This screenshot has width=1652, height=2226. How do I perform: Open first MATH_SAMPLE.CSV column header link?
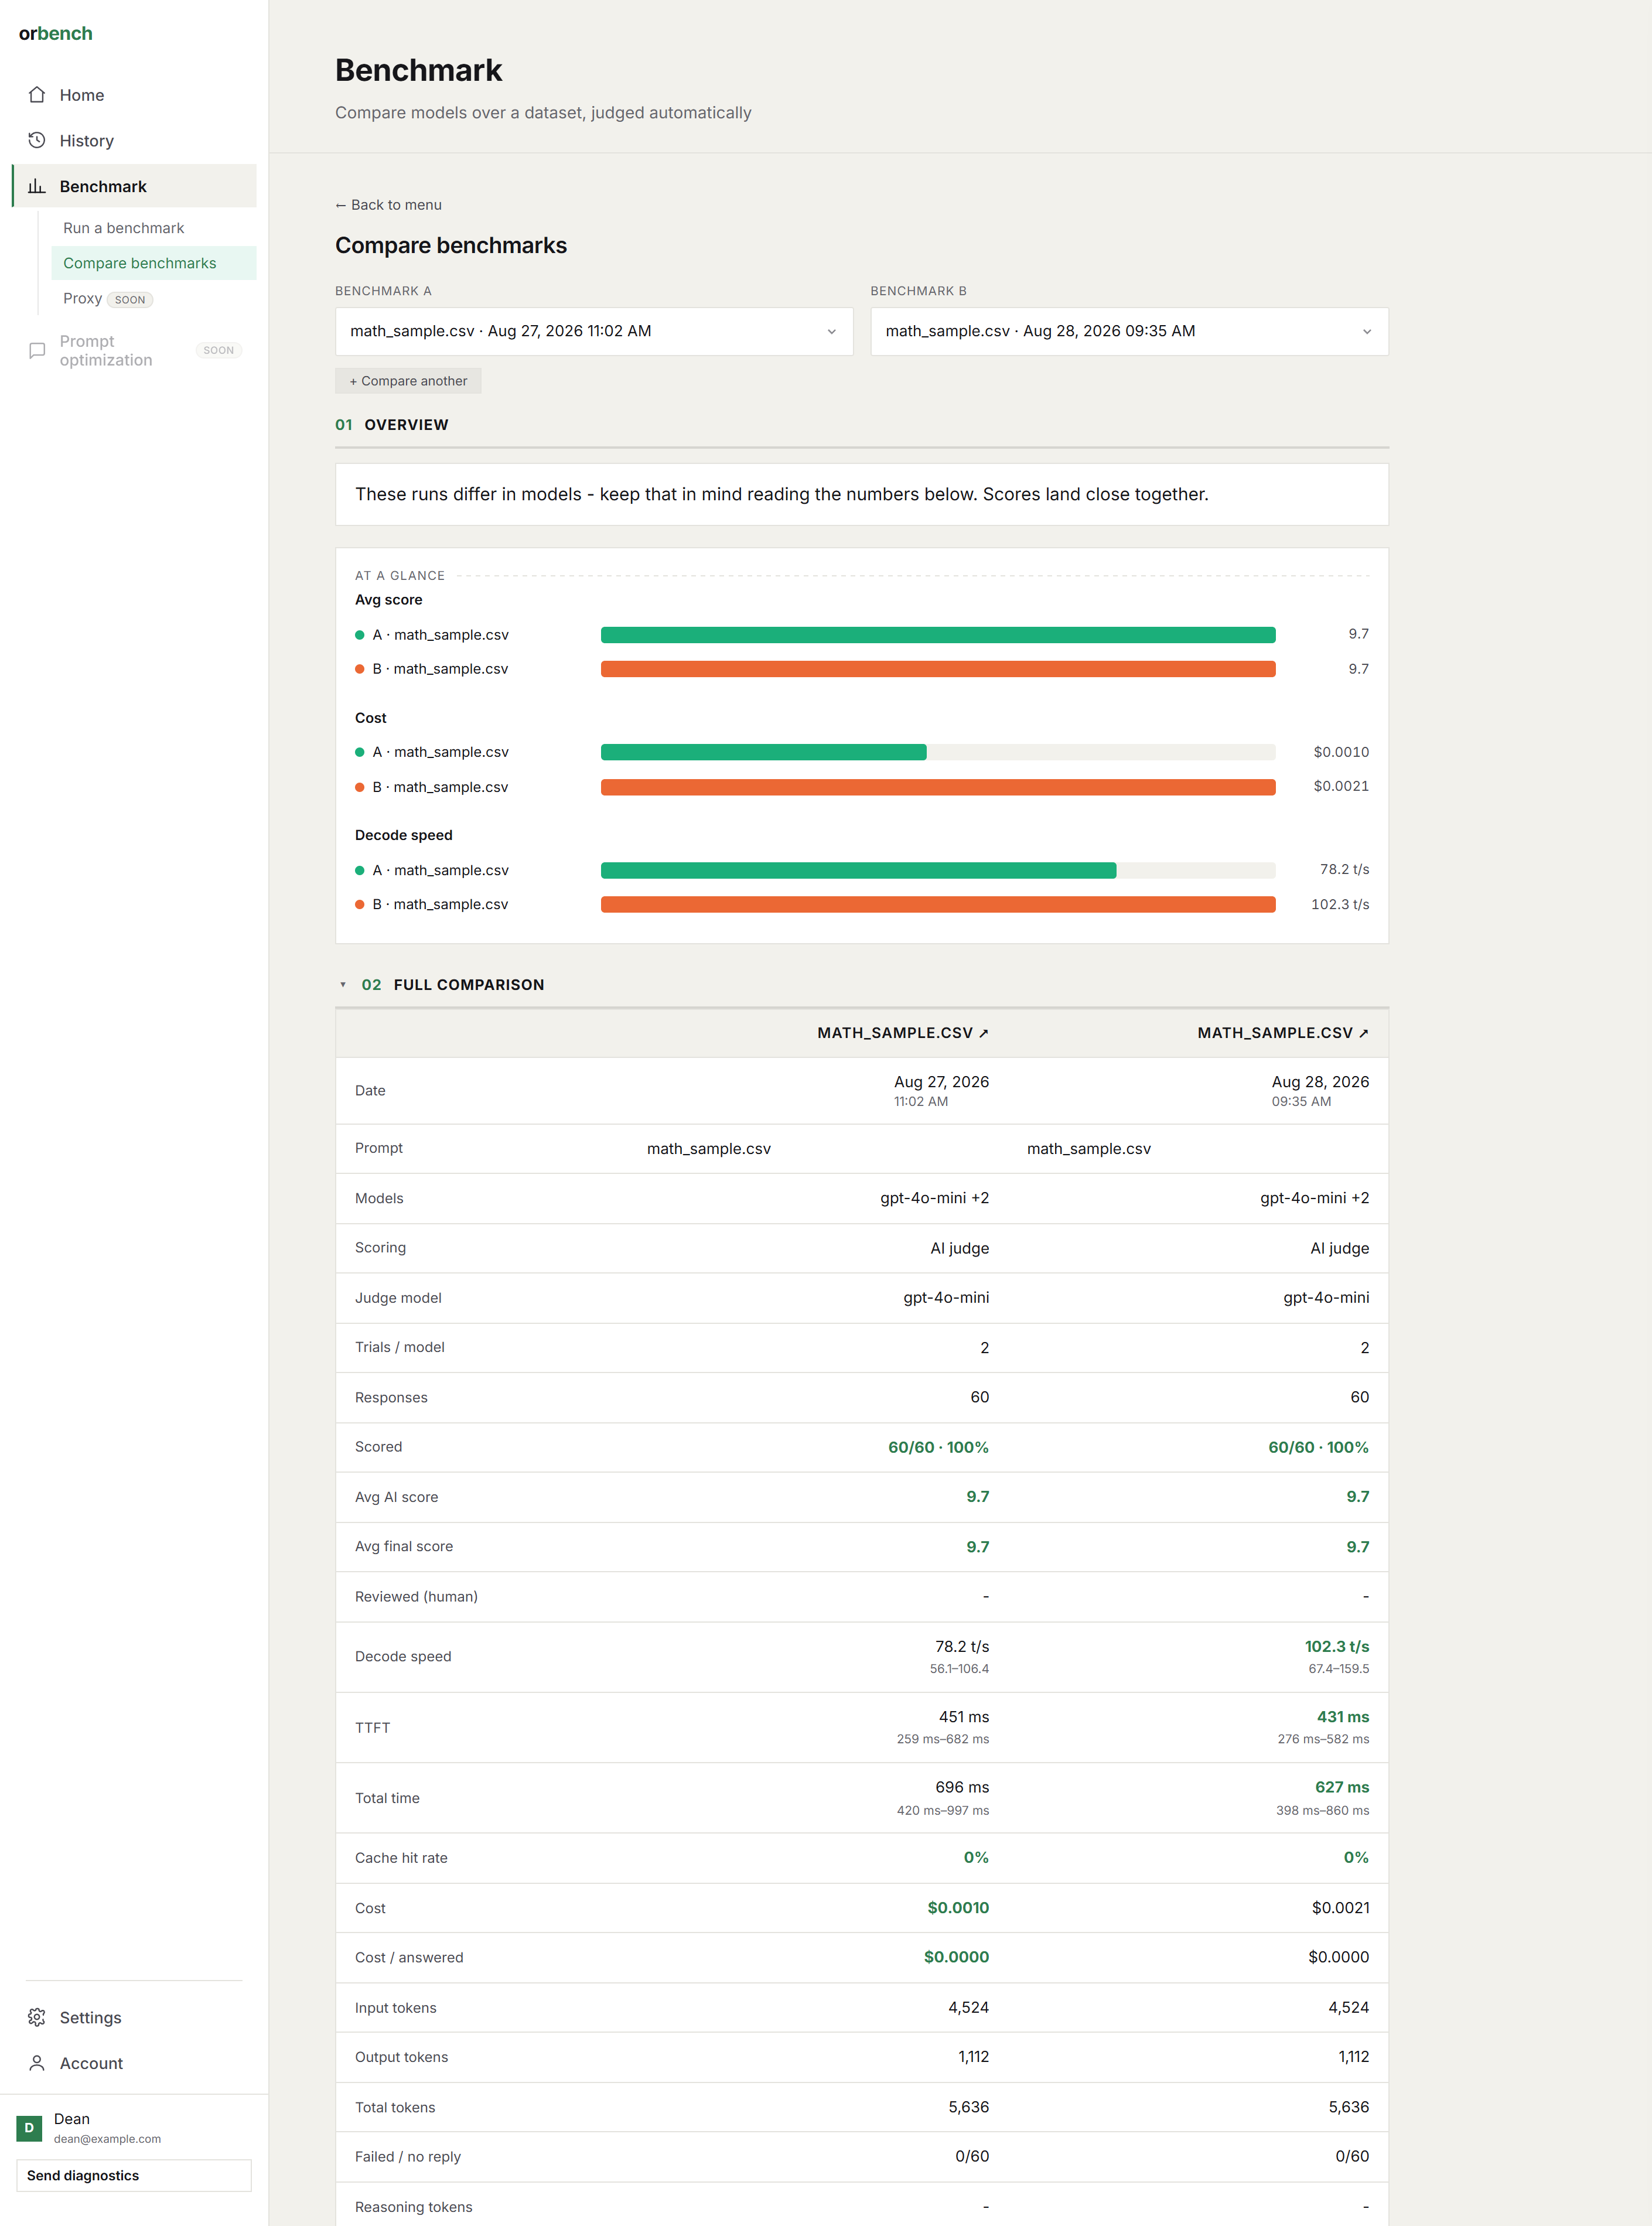pyautogui.click(x=902, y=1033)
